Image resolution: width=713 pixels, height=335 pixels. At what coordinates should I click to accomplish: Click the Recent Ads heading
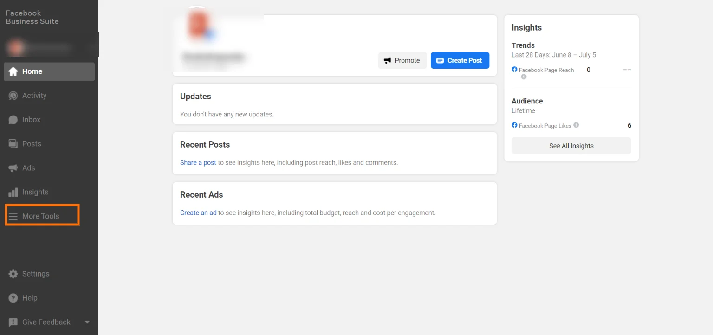[201, 195]
